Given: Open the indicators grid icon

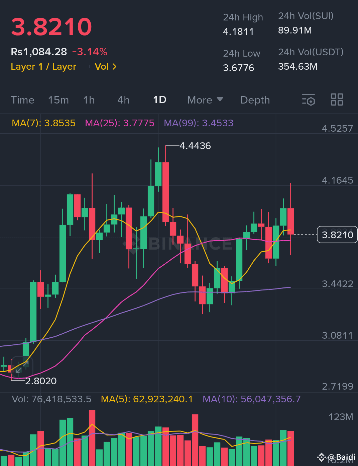Looking at the screenshot, I should pos(337,100).
